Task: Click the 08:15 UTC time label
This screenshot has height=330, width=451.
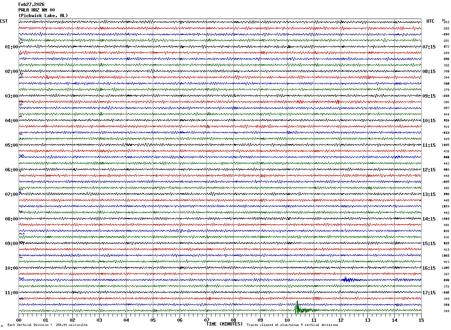Action: pyautogui.click(x=429, y=72)
